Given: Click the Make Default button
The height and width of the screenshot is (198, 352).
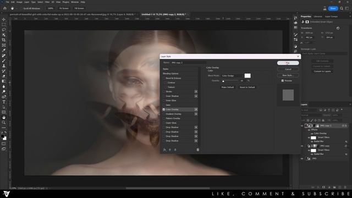Looking at the screenshot, I should pyautogui.click(x=228, y=87).
